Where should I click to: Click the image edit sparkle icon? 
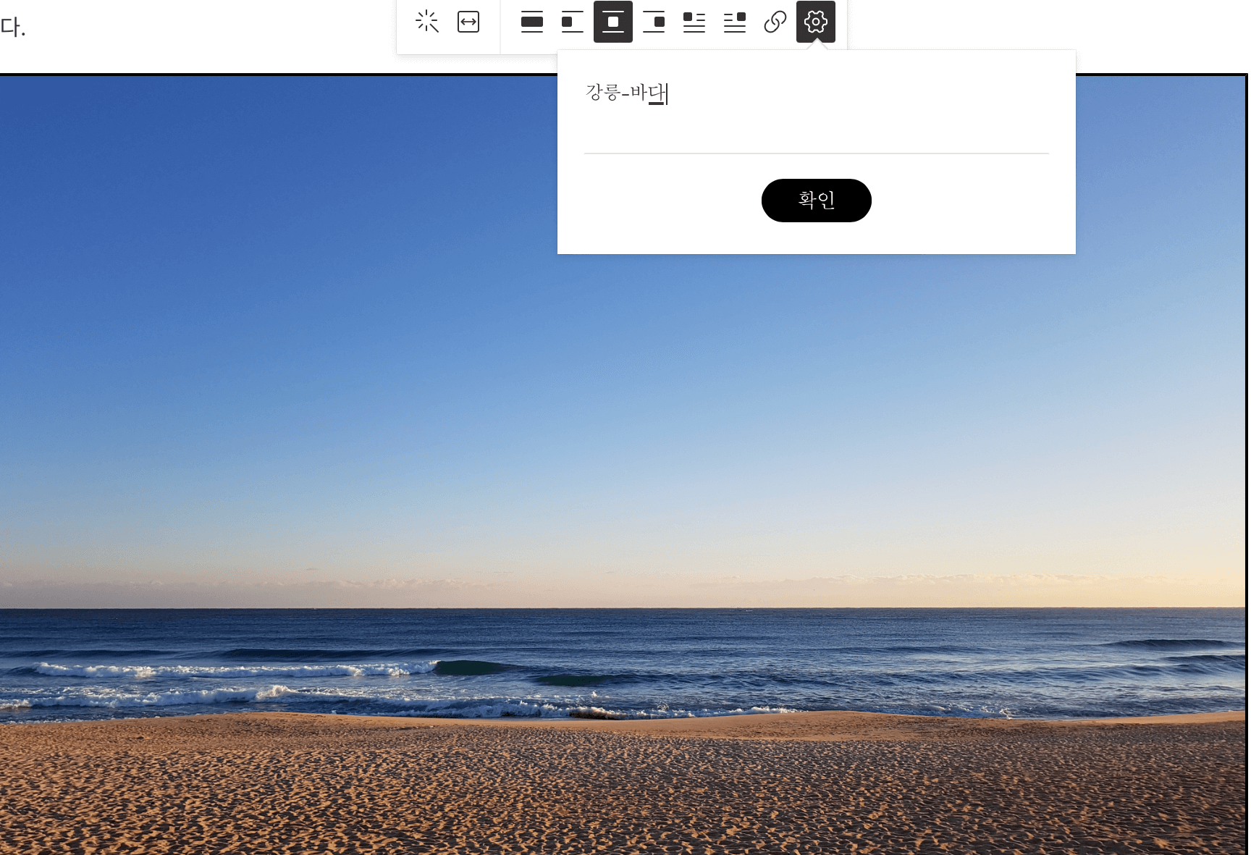coord(427,22)
